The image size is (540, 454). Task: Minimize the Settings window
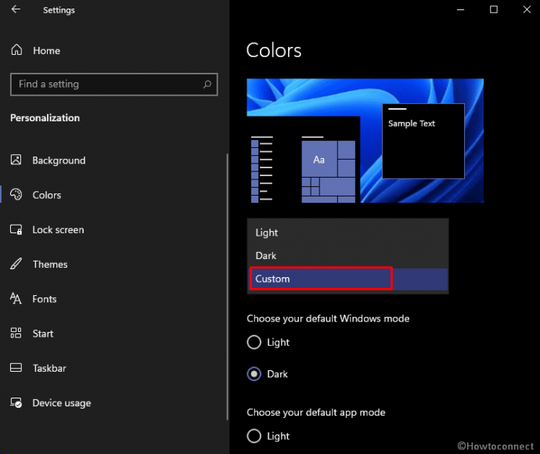pyautogui.click(x=460, y=9)
